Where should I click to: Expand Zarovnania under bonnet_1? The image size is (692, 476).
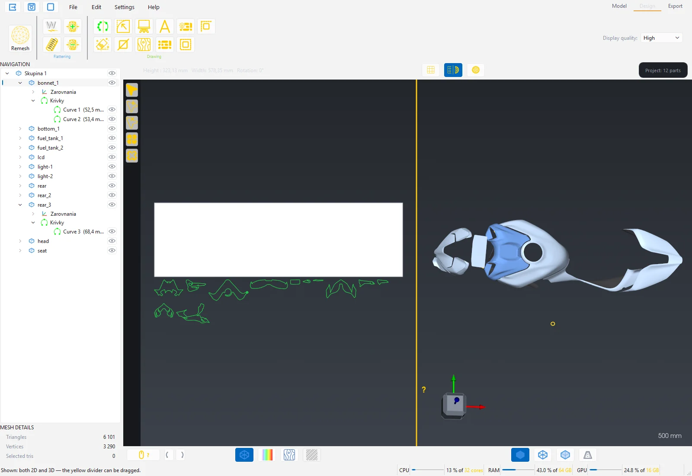pos(33,92)
